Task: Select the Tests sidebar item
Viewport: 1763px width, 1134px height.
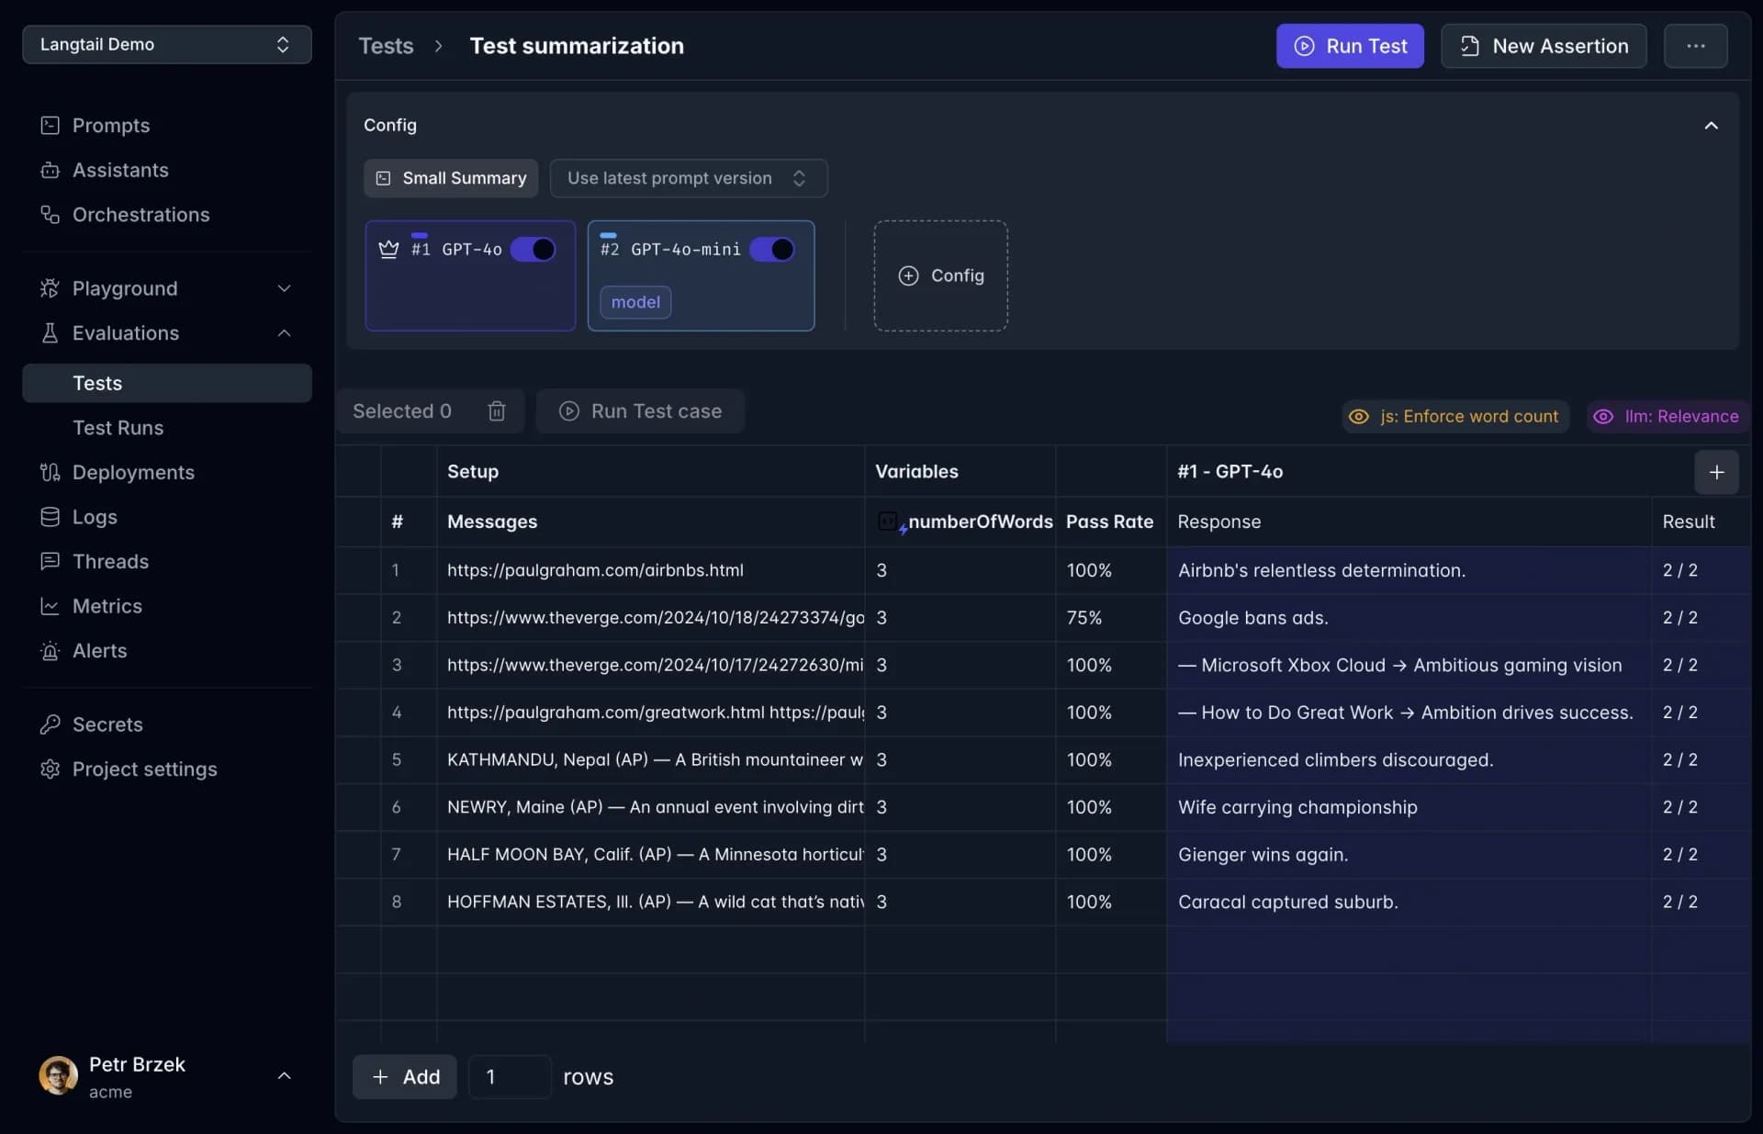Action: (167, 383)
